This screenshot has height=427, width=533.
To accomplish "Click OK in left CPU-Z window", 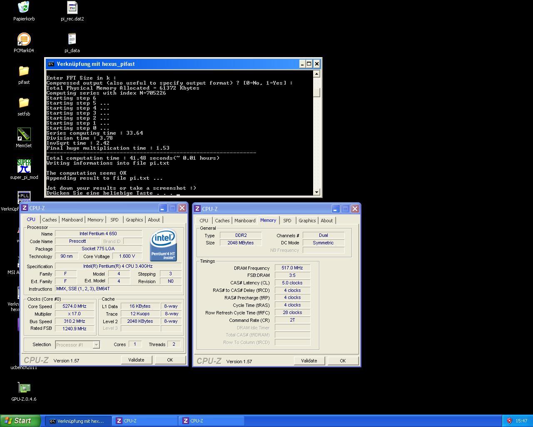I will click(170, 360).
